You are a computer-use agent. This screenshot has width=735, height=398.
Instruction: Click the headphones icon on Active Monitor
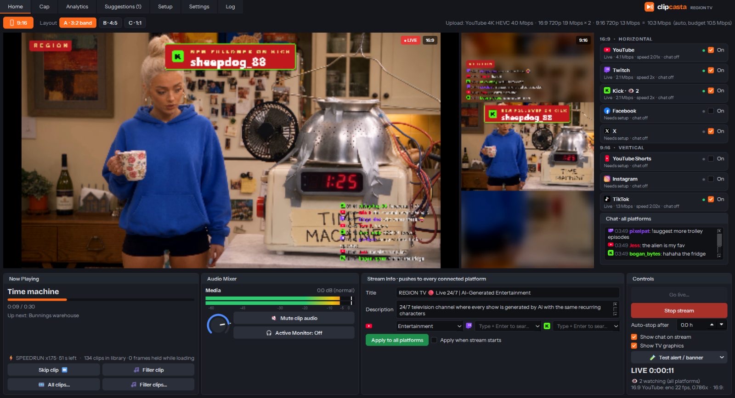pos(269,333)
